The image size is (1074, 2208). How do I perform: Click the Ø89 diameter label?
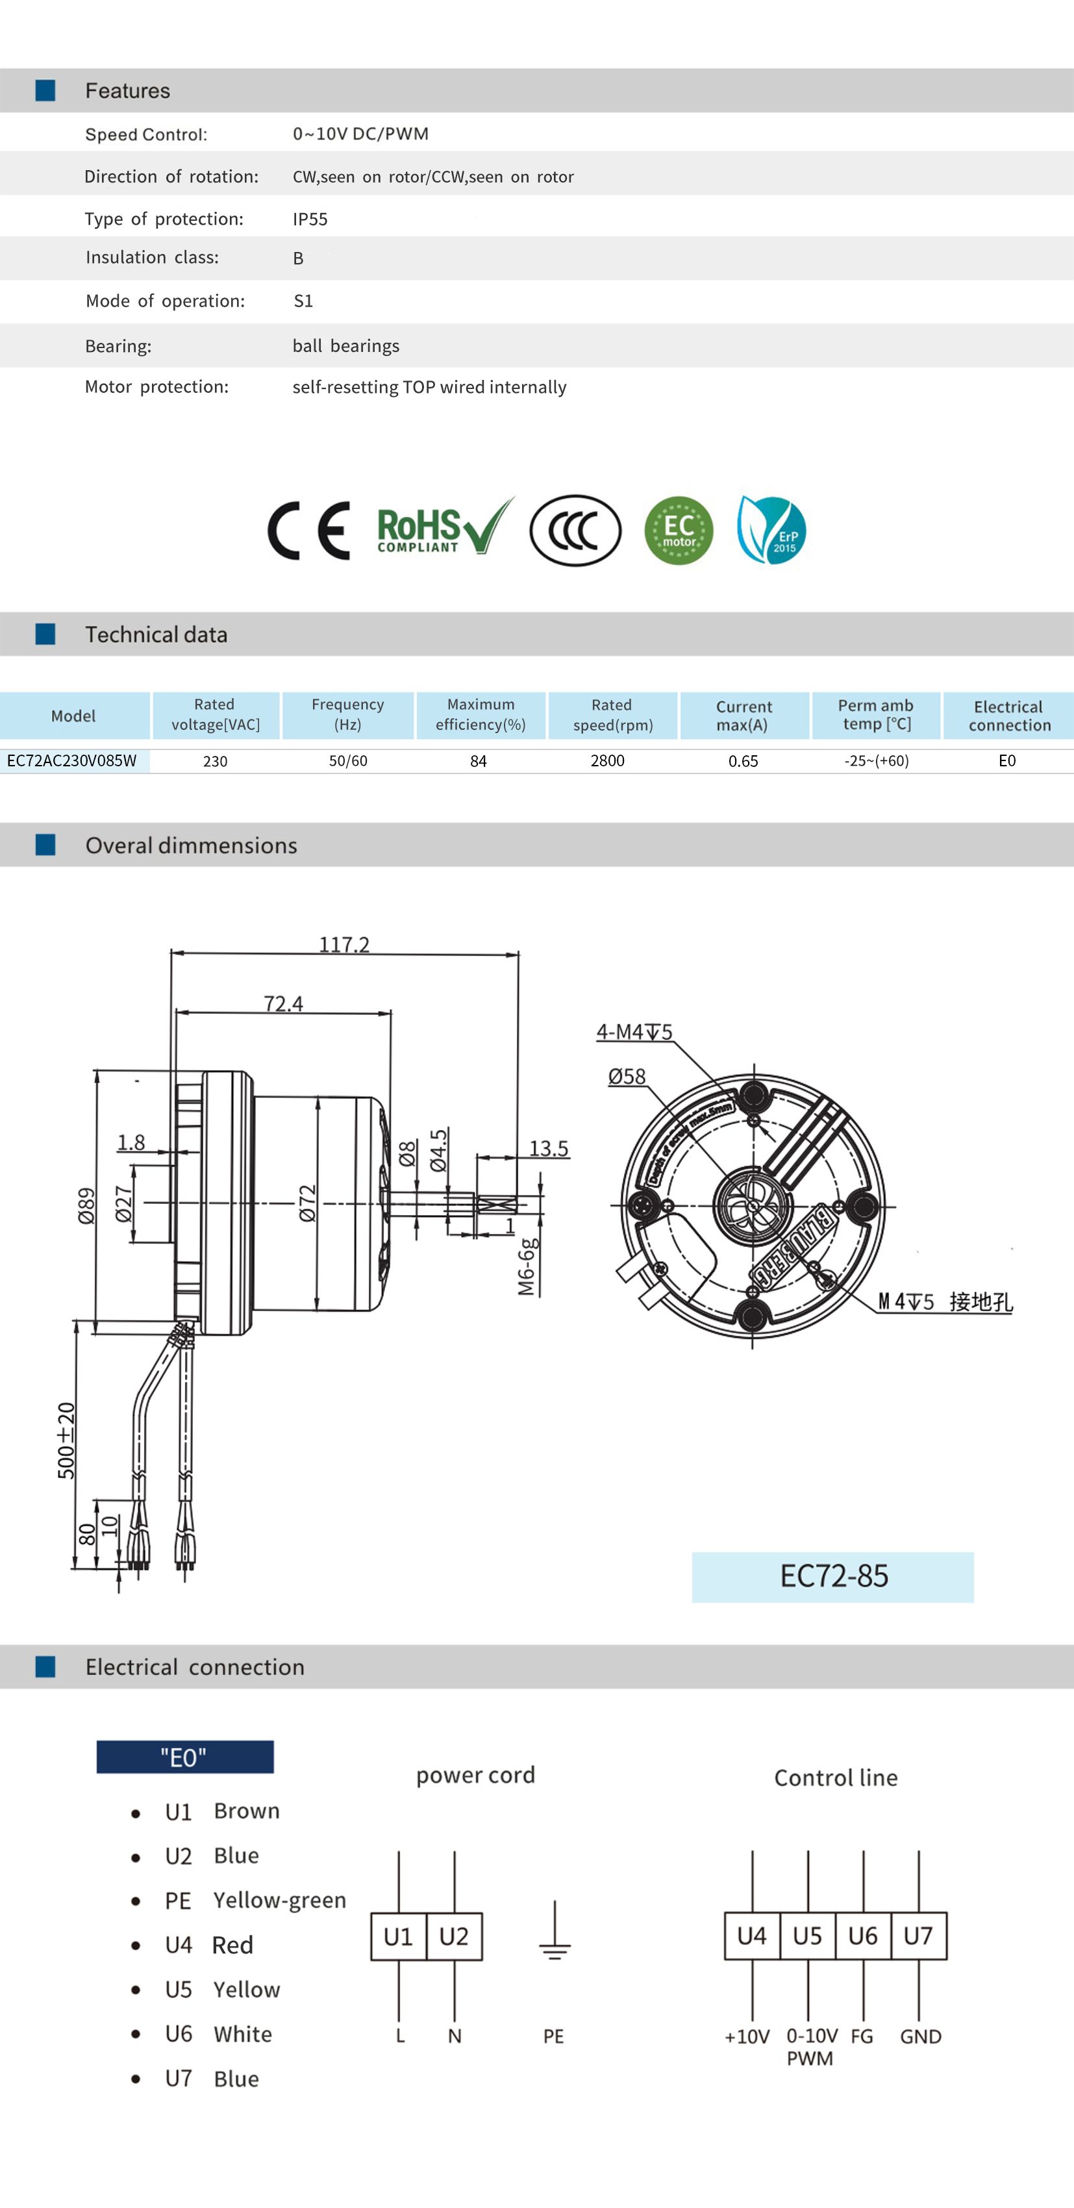coord(86,1205)
